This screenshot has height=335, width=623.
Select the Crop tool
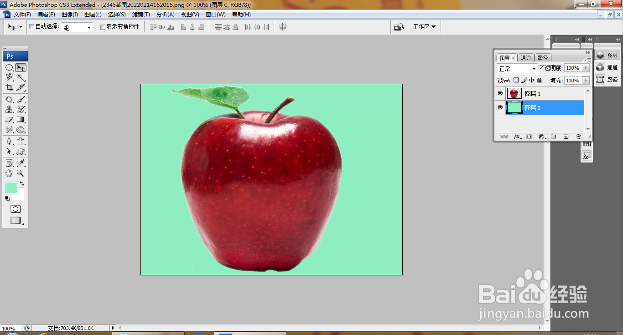coord(9,87)
